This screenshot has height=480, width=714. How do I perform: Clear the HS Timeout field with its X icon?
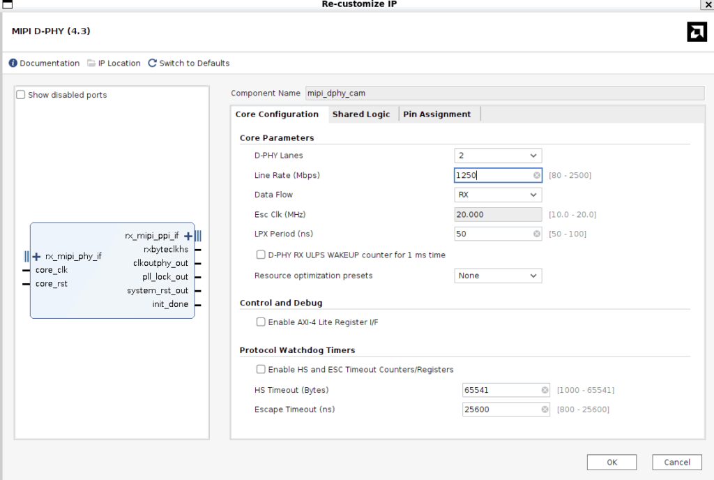pyautogui.click(x=545, y=390)
